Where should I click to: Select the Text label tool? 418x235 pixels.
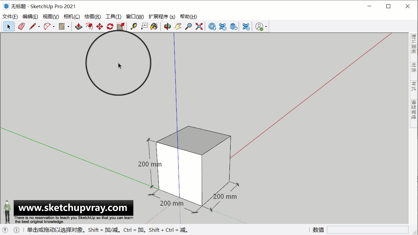[144, 27]
